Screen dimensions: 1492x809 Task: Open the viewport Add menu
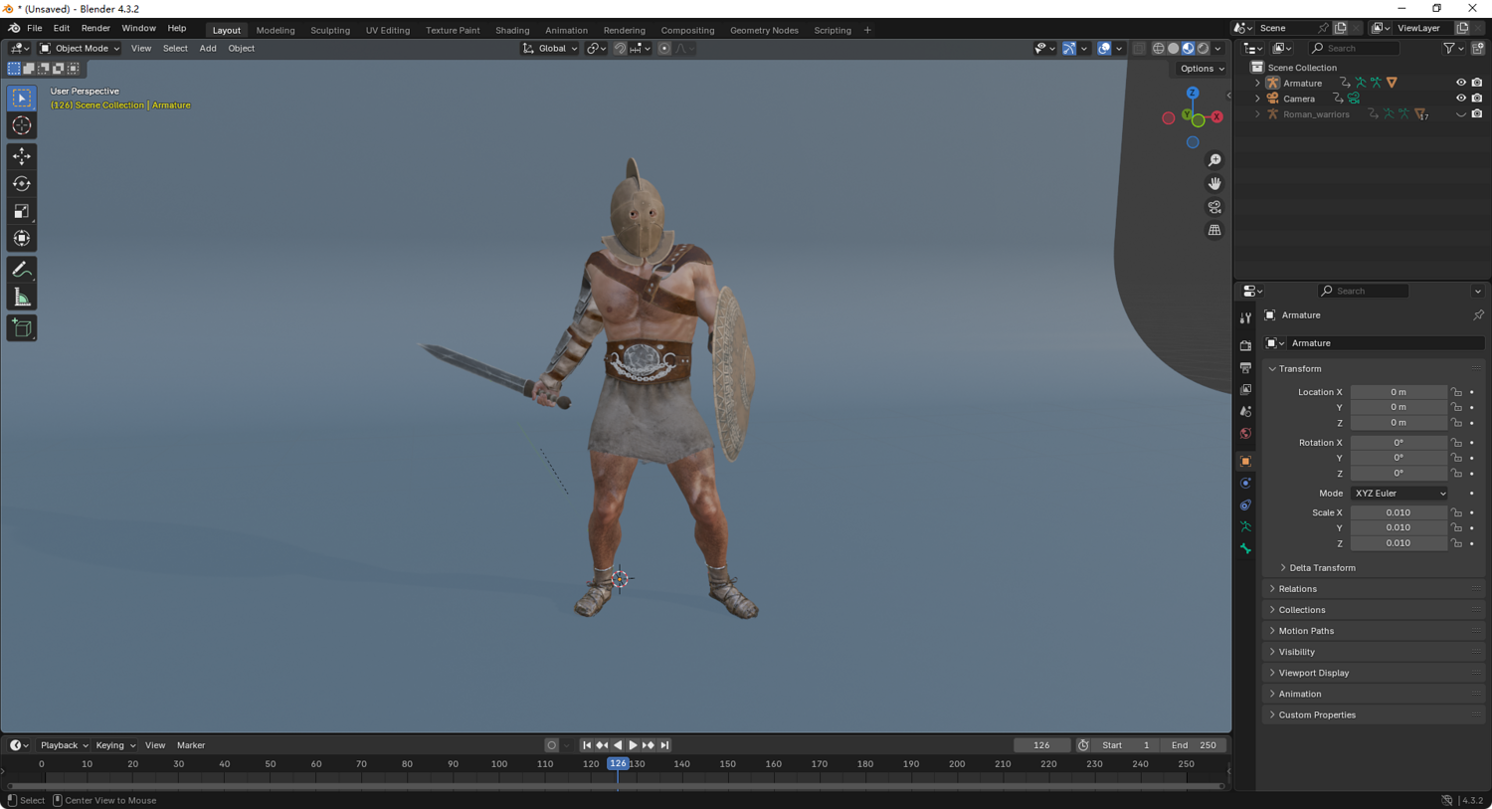[208, 49]
